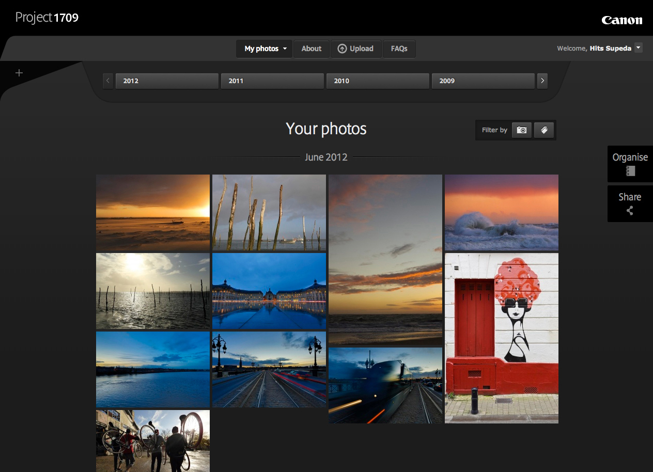Go to the FAQs page

click(x=399, y=49)
